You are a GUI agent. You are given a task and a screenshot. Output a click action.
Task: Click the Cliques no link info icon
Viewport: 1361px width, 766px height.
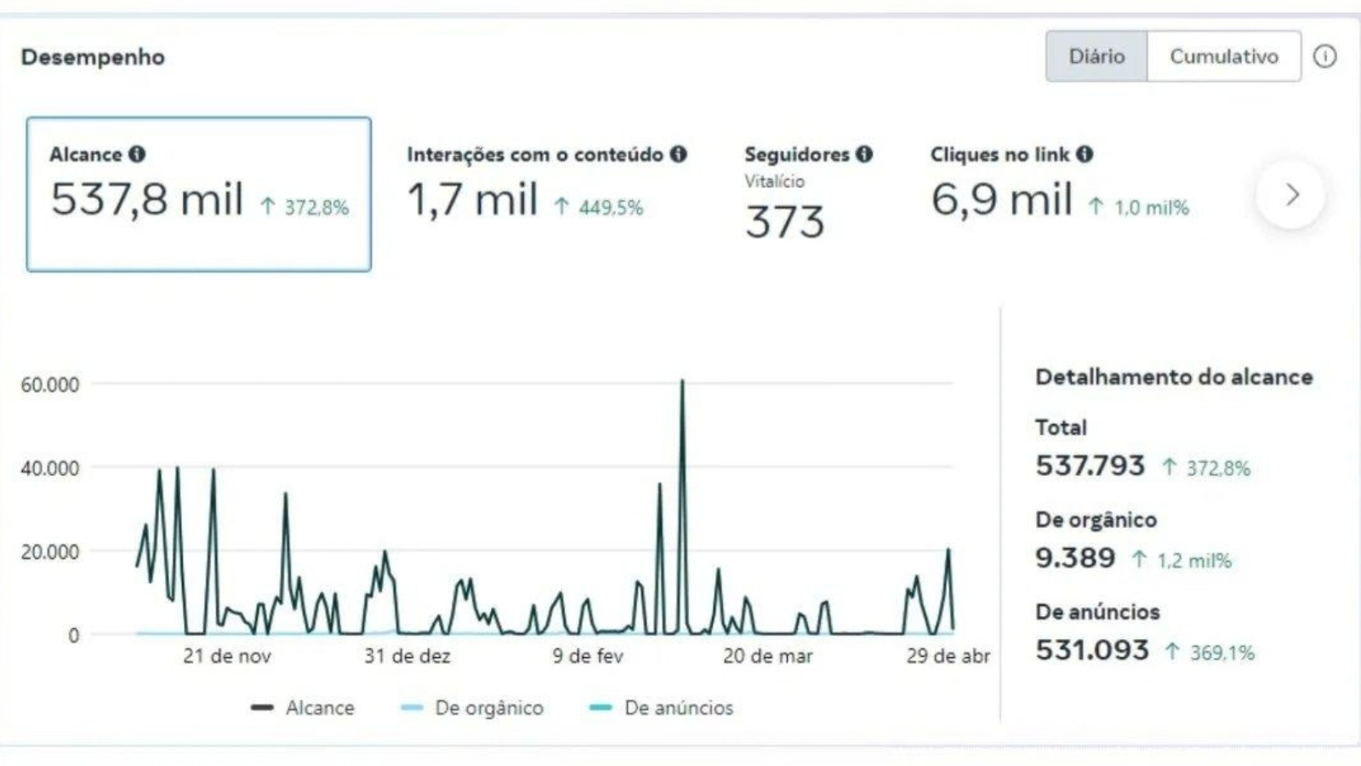(x=1085, y=154)
